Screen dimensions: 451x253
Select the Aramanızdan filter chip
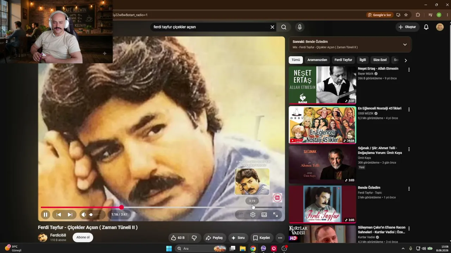pyautogui.click(x=317, y=60)
